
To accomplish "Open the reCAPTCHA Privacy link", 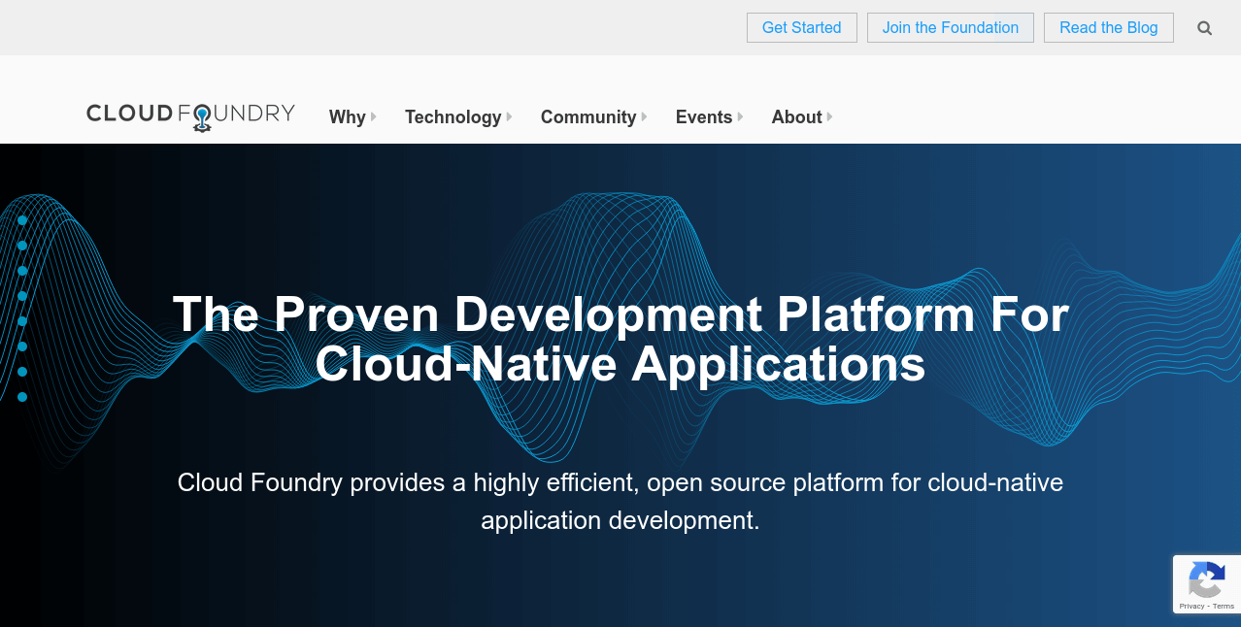I will point(1191,607).
